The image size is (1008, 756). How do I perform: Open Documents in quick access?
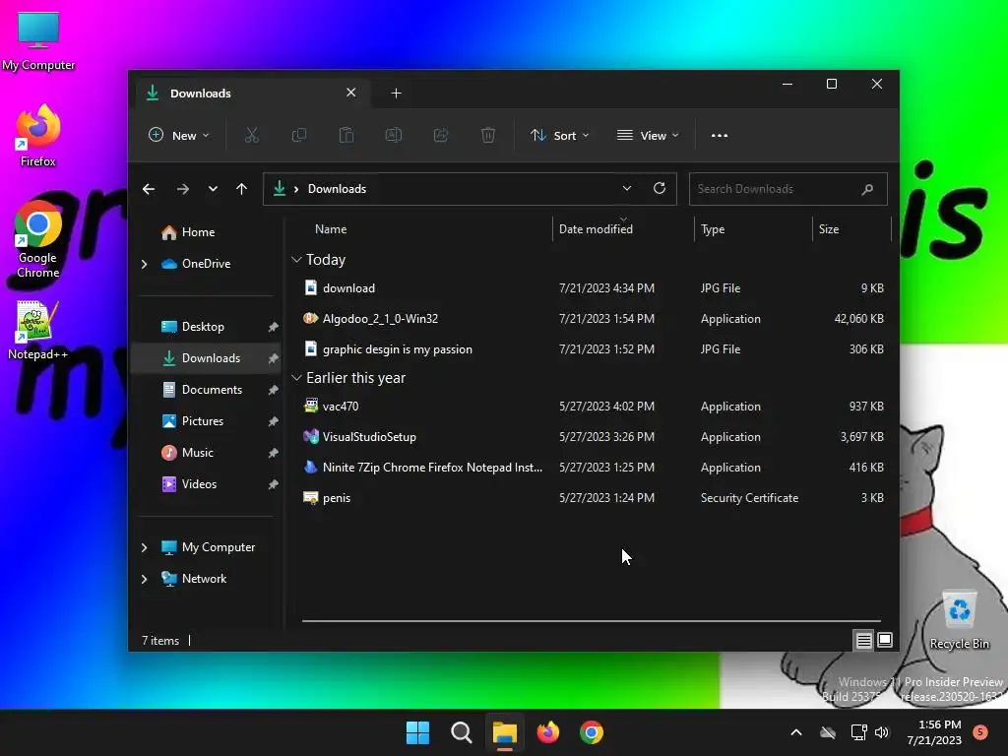(x=206, y=390)
